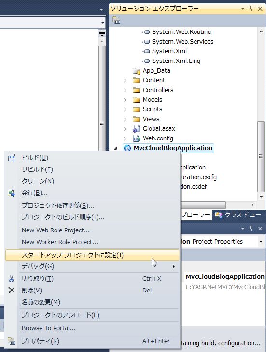Click the MvcCloudBlogApplication cloud project icon
Screen dimensions: 266x352
(x=127, y=148)
